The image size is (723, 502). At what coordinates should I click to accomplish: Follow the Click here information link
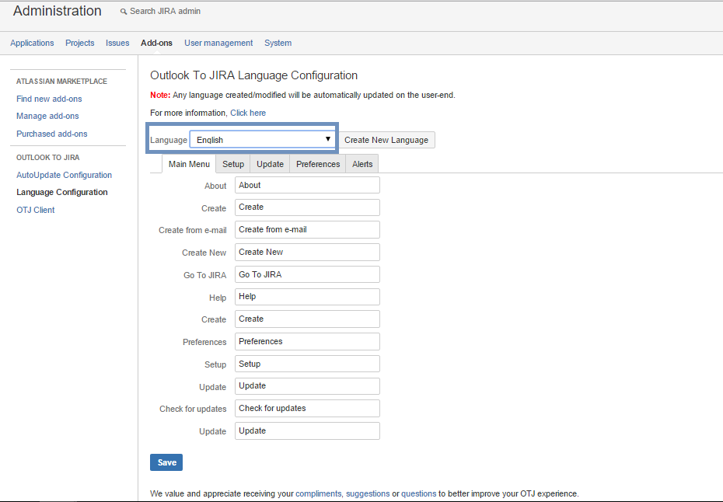click(x=248, y=113)
